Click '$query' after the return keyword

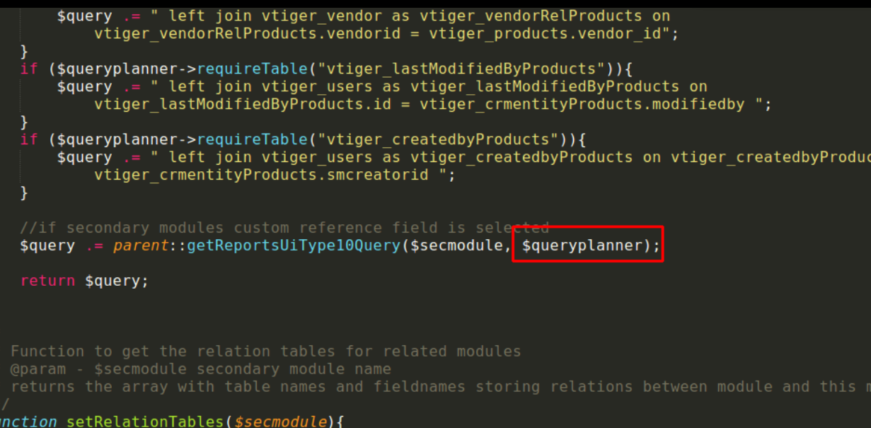pyautogui.click(x=112, y=281)
